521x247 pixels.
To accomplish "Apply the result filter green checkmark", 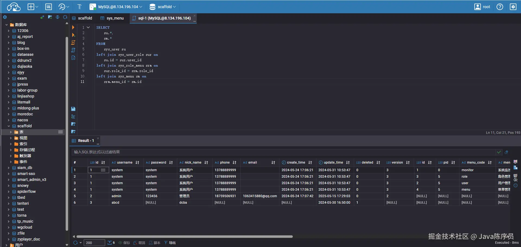I will click(499, 152).
